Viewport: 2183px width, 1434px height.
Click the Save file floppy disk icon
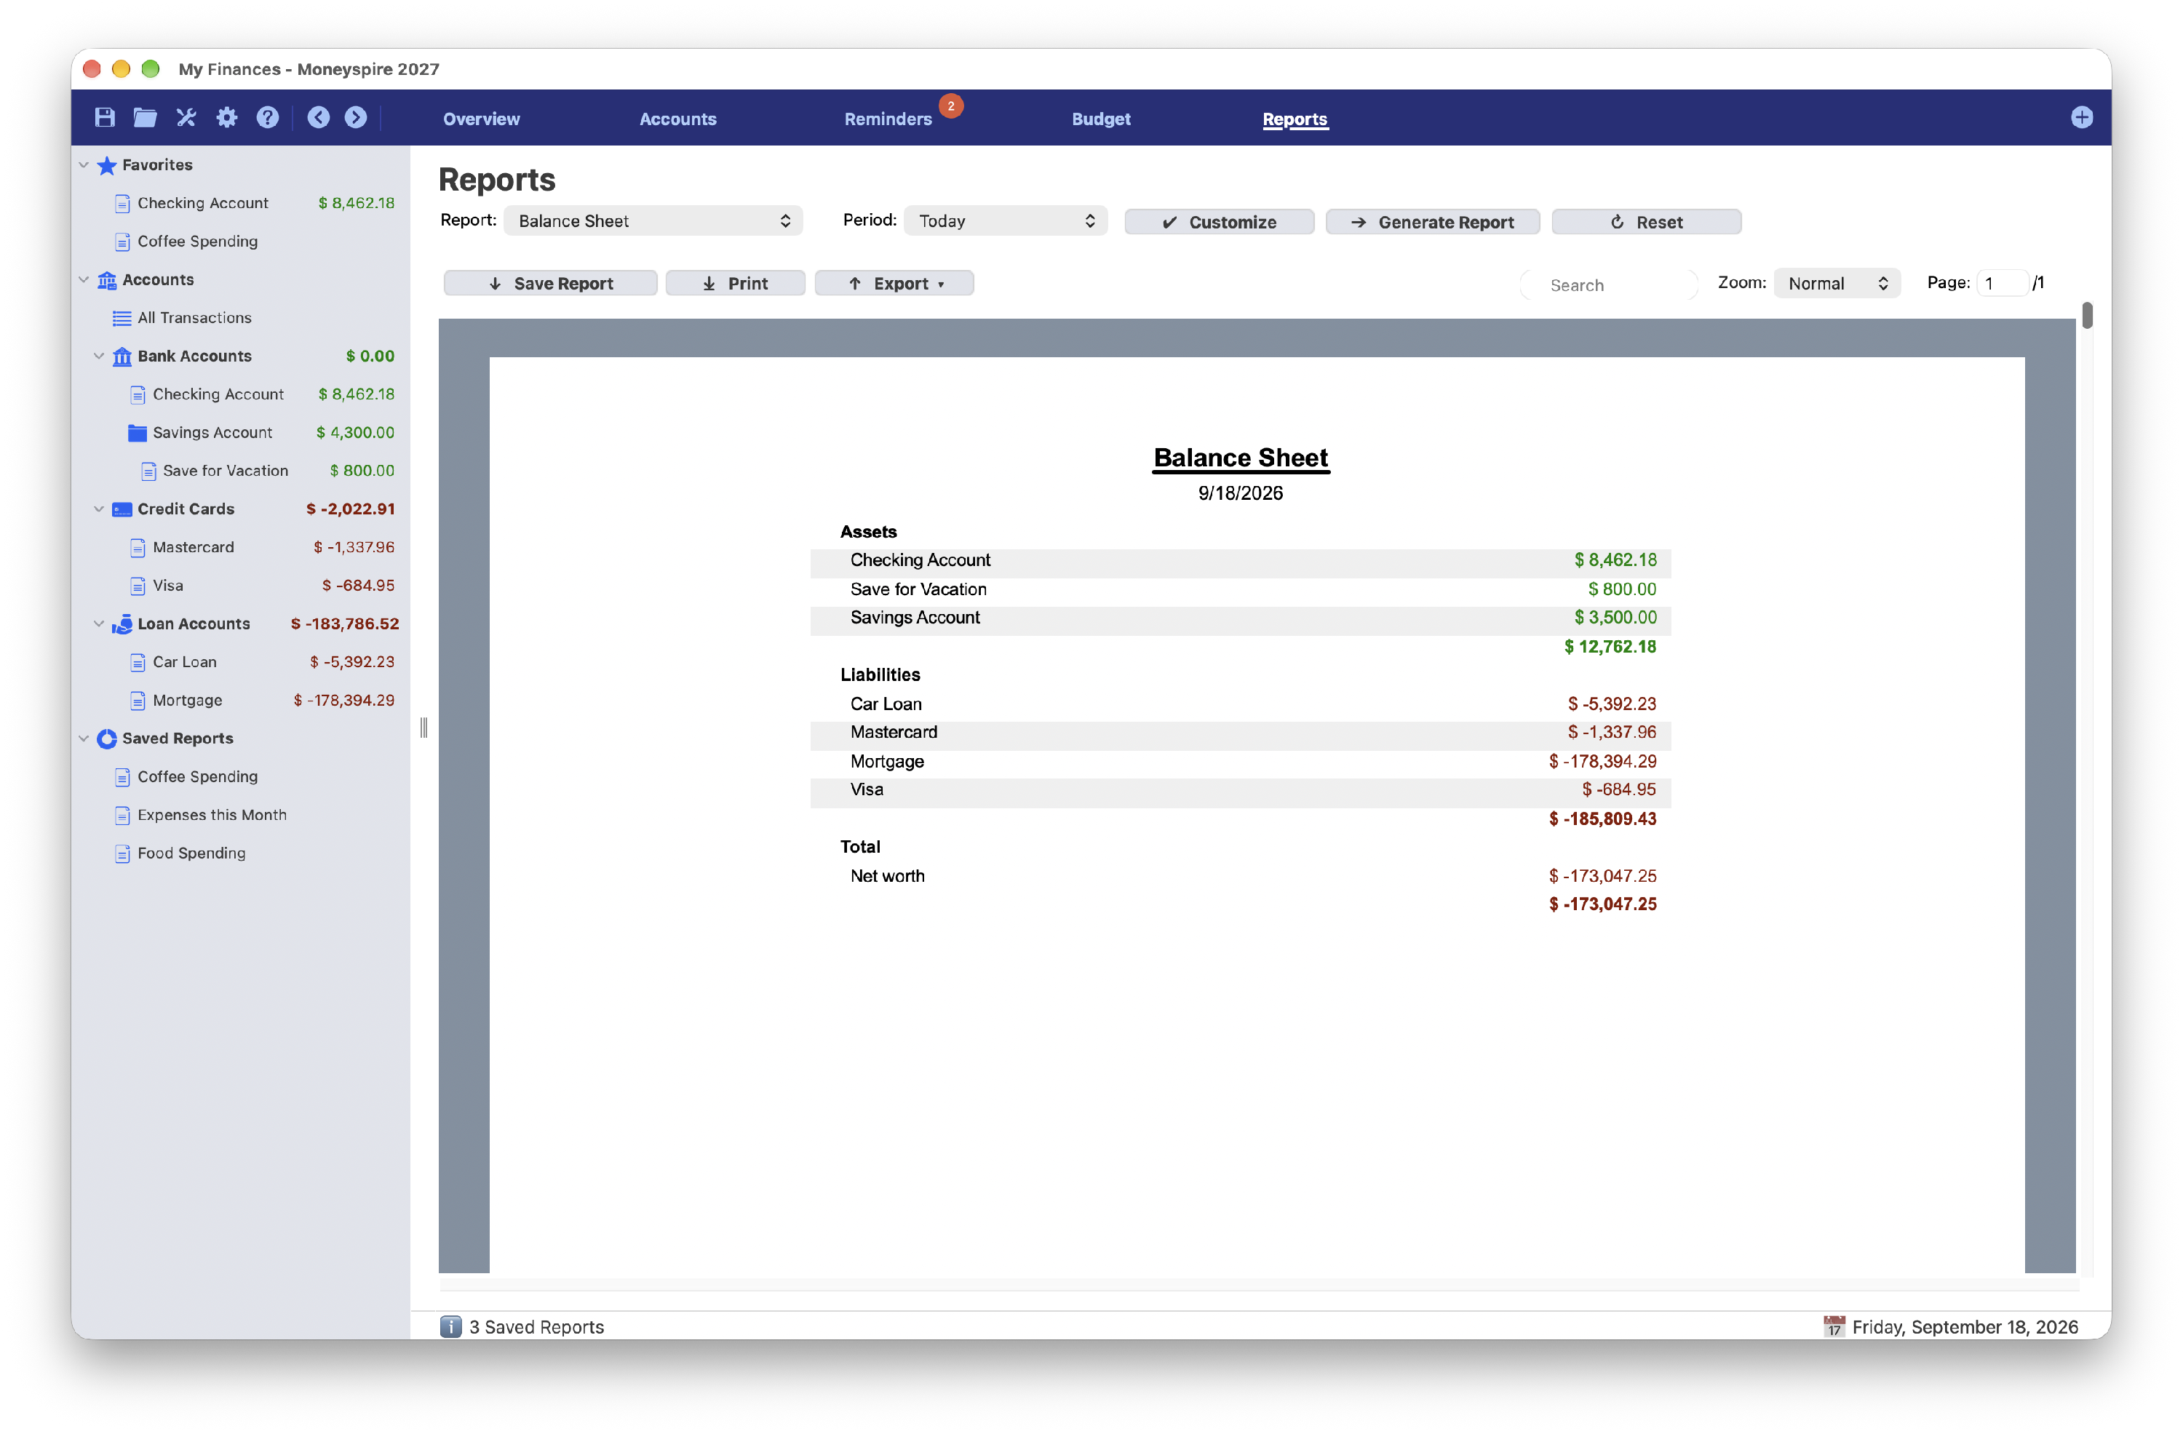[x=105, y=117]
